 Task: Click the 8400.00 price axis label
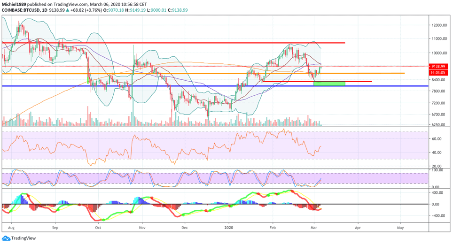point(439,80)
